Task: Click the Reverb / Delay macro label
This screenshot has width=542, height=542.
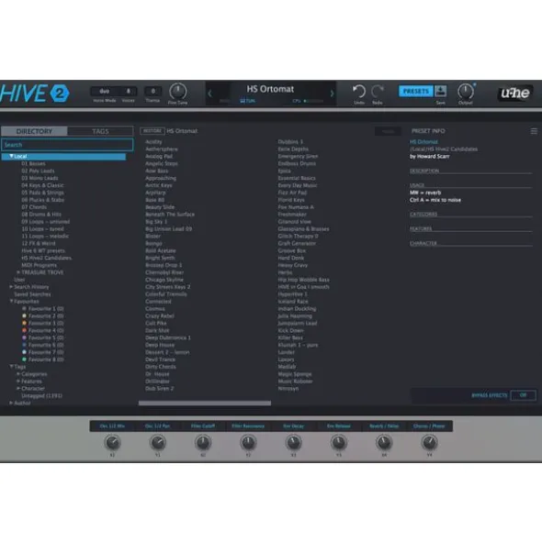Action: (x=384, y=426)
